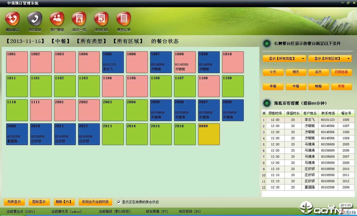Open the 房态一览 room status overview icon
The height and width of the screenshot is (216, 357).
click(x=79, y=19)
